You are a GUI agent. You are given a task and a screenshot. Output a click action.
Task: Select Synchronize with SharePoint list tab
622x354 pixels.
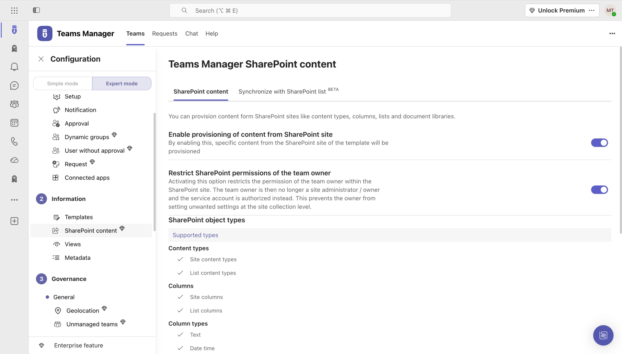[288, 91]
